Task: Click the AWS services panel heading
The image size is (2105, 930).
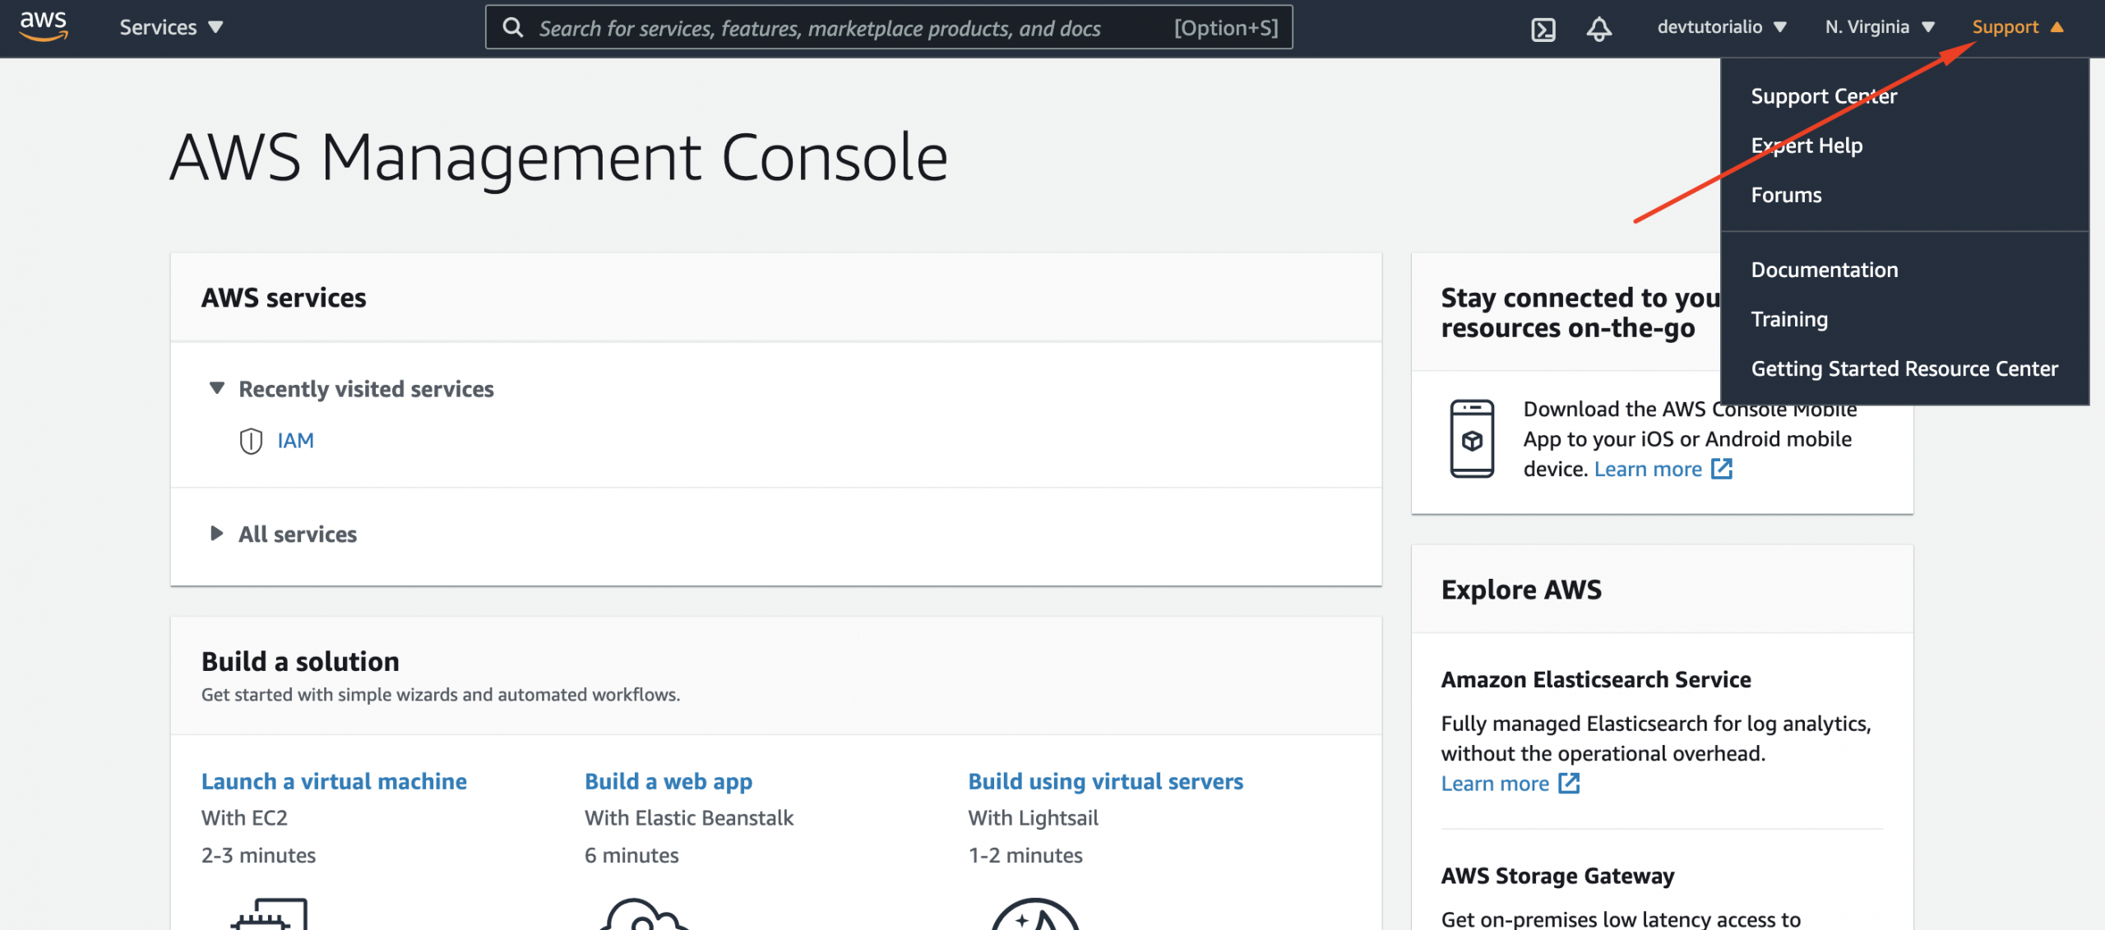Action: 284,298
